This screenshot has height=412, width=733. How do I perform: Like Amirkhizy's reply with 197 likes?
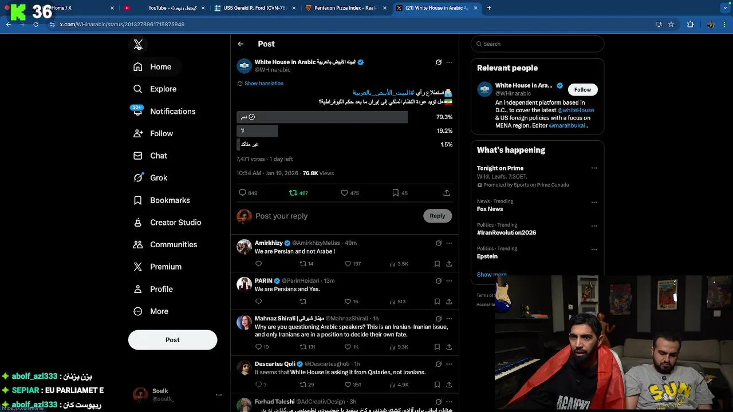[352, 264]
